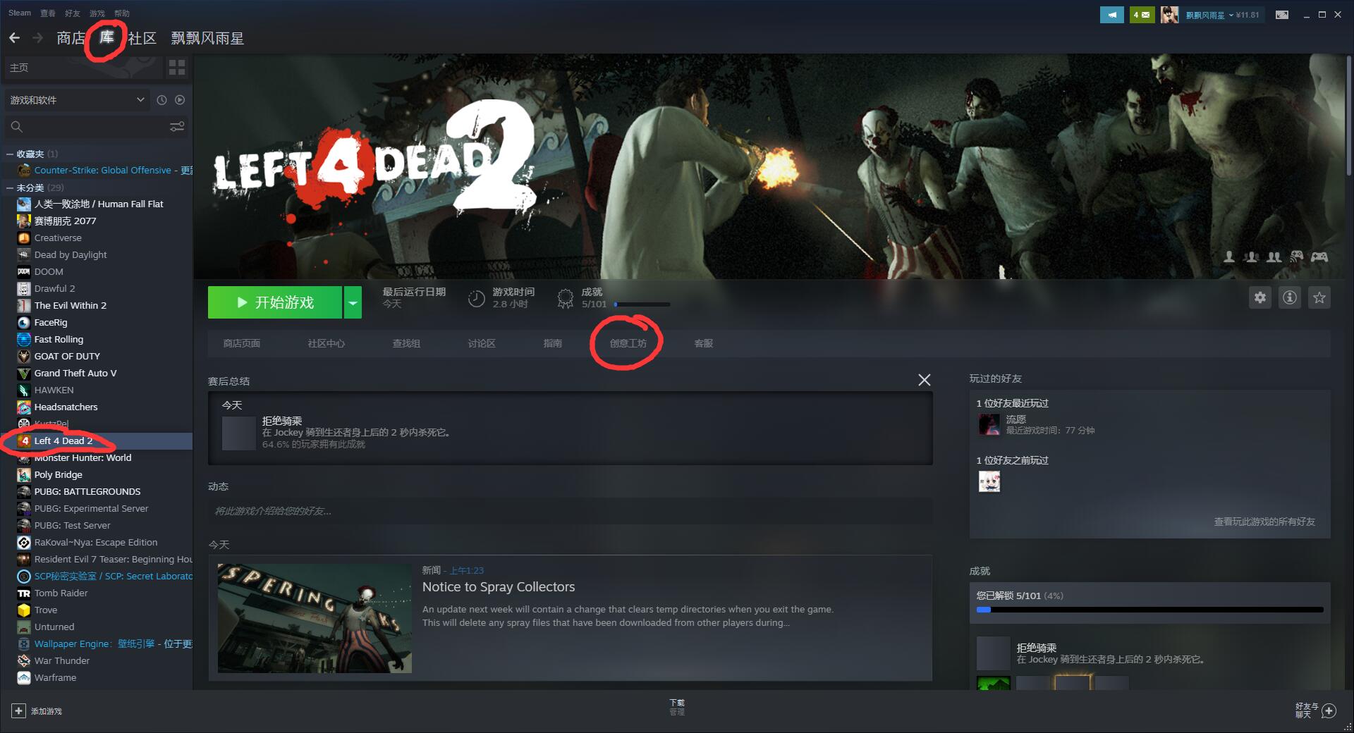The image size is (1354, 733).
Task: Open the 社区中心 community hub link
Action: (326, 343)
